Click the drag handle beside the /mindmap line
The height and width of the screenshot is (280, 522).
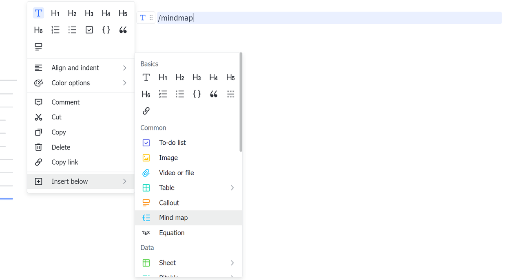[x=151, y=18]
